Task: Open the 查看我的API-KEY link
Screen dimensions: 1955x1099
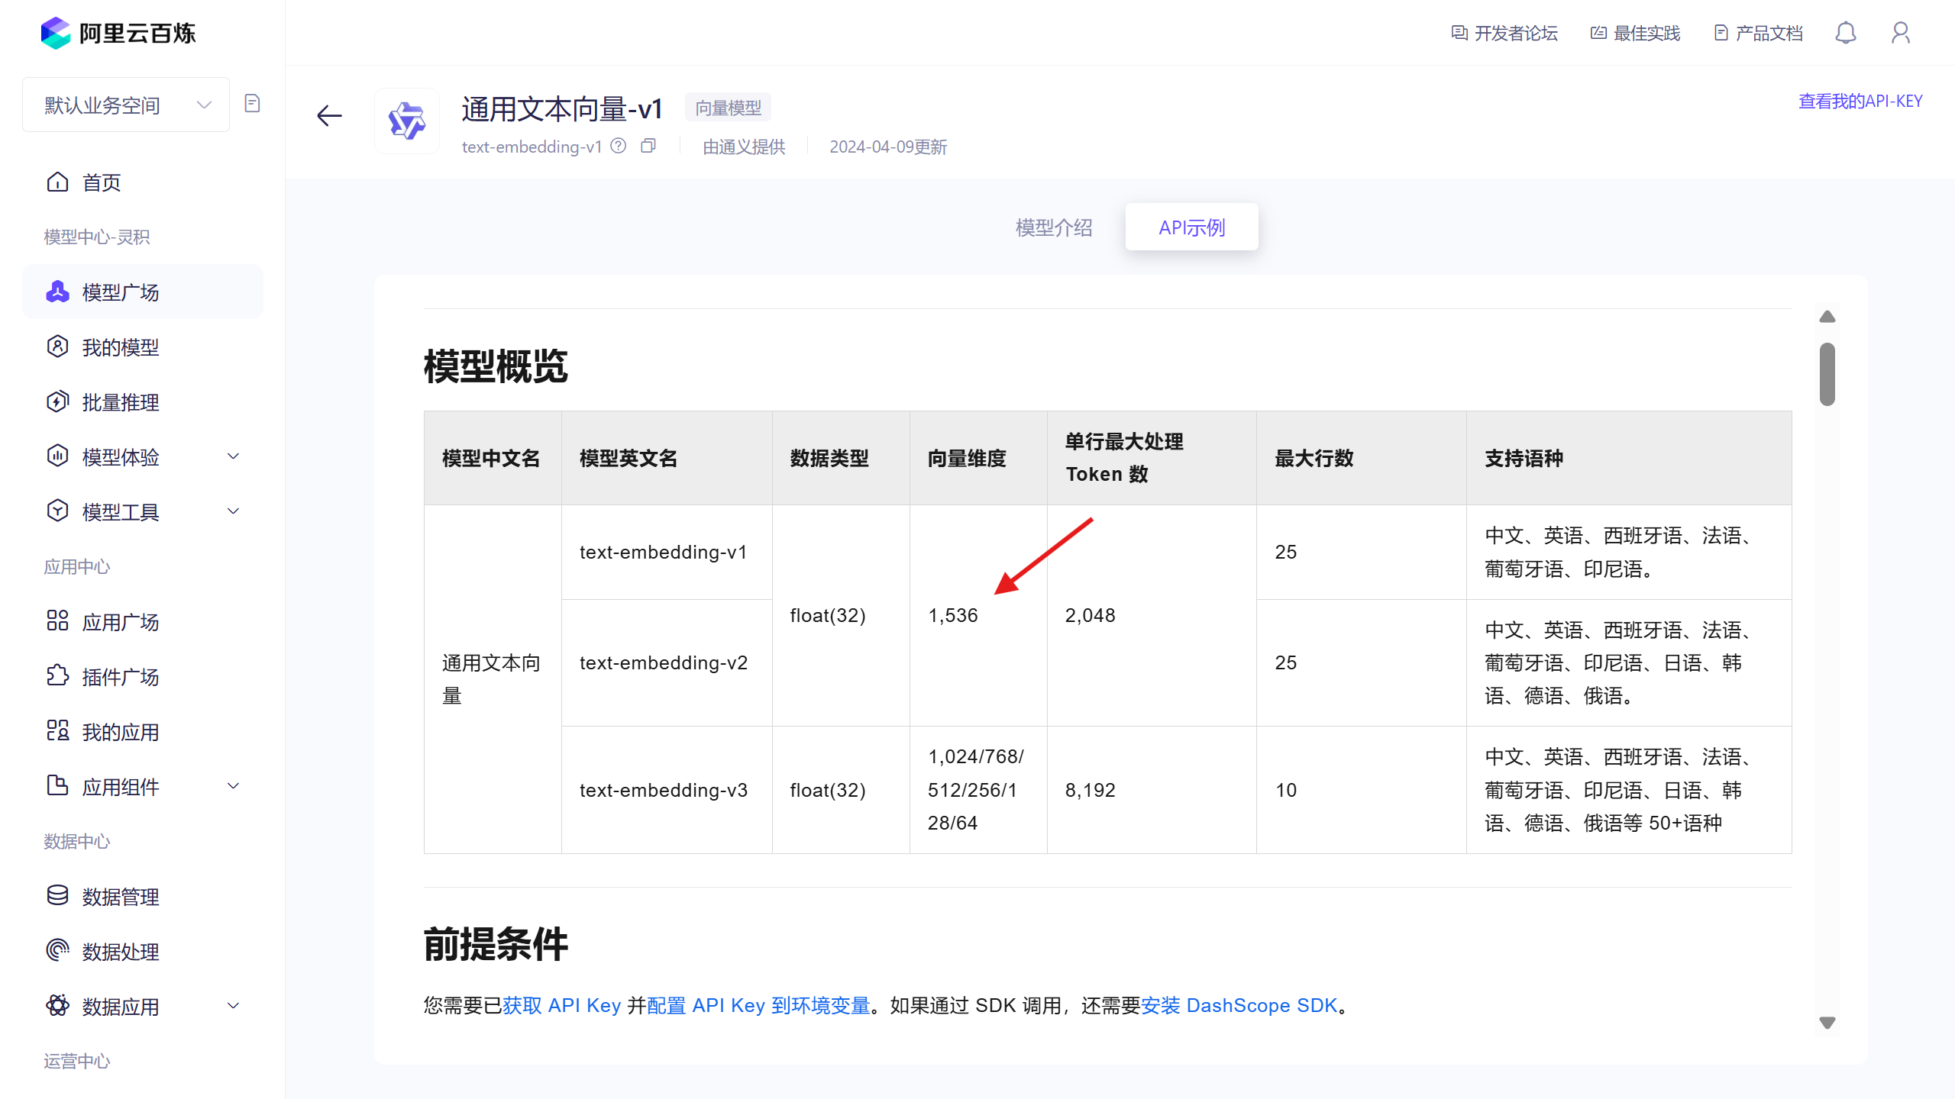Action: 1860,102
